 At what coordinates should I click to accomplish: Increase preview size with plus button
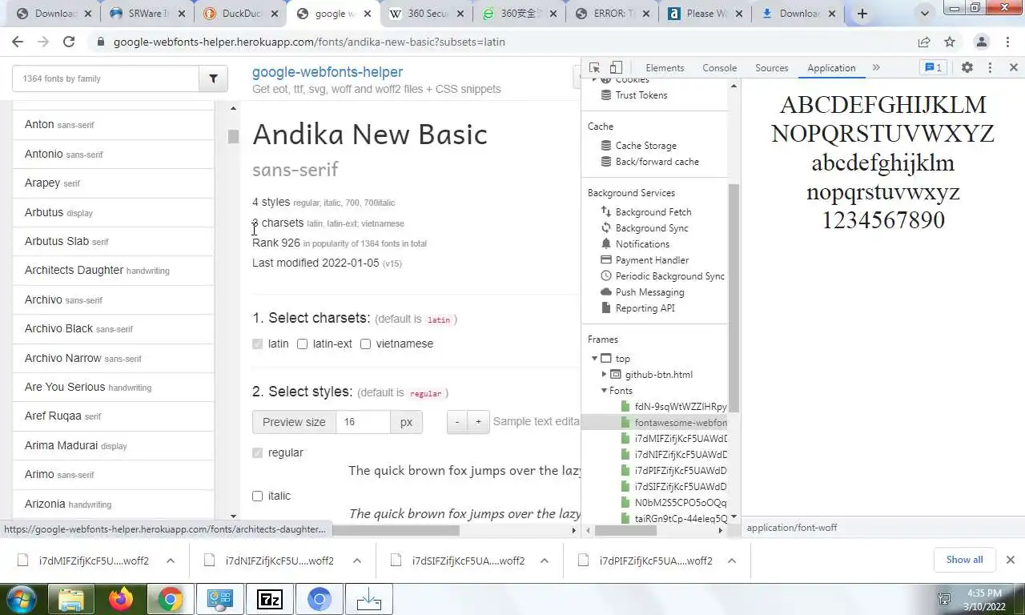478,422
